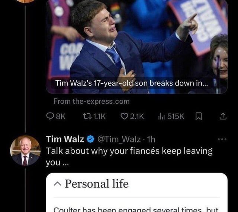Collapse the Personal life section chevron

(58, 184)
